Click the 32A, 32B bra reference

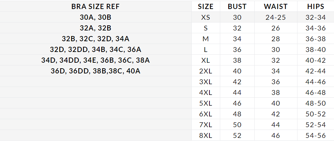96,28
